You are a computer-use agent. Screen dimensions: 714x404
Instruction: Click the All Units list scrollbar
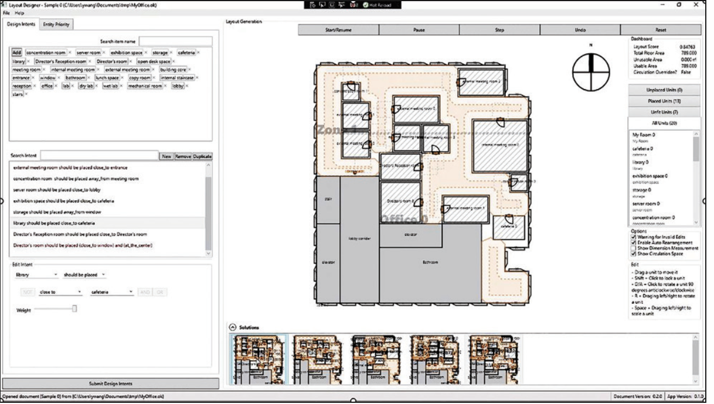pyautogui.click(x=697, y=148)
